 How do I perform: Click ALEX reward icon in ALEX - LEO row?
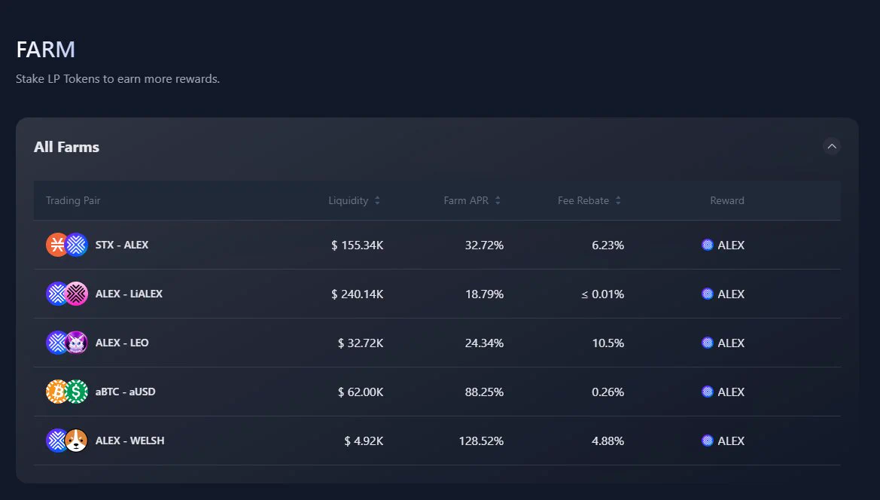click(708, 343)
